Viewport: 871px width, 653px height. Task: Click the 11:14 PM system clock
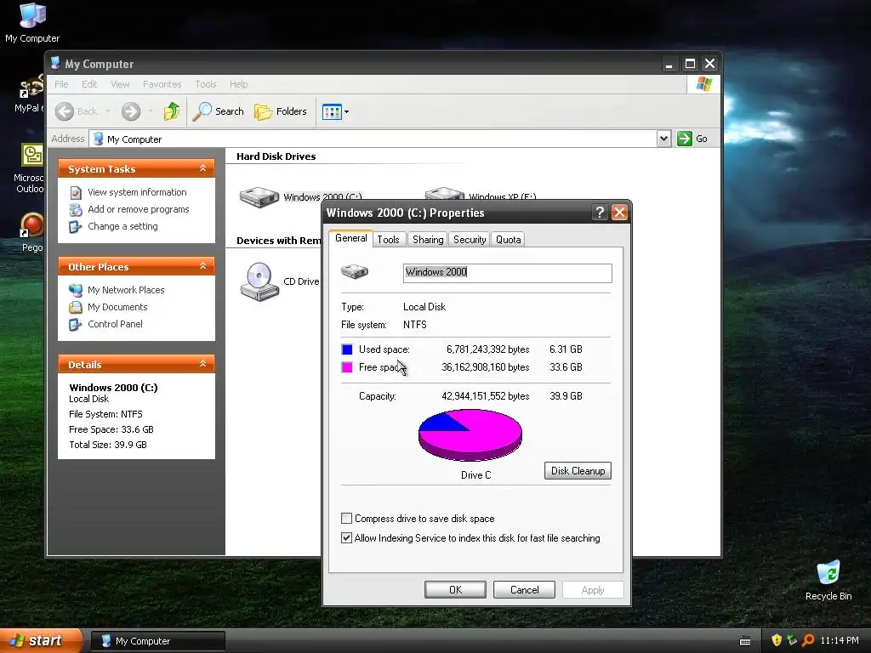pos(840,641)
